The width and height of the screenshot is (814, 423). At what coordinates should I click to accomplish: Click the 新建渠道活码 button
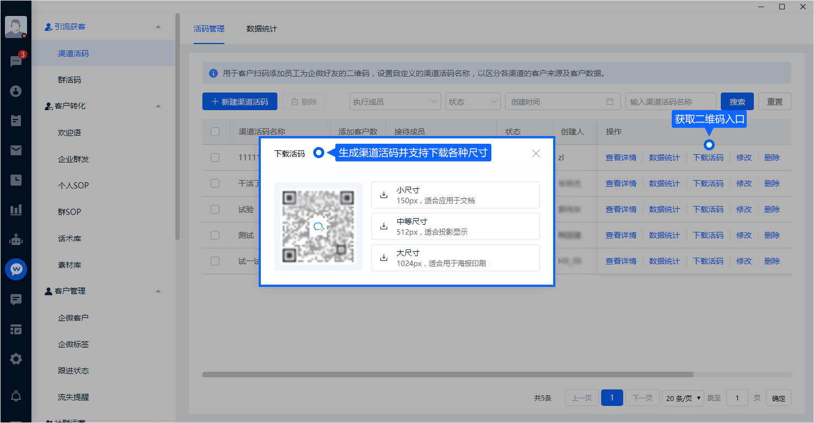[240, 102]
